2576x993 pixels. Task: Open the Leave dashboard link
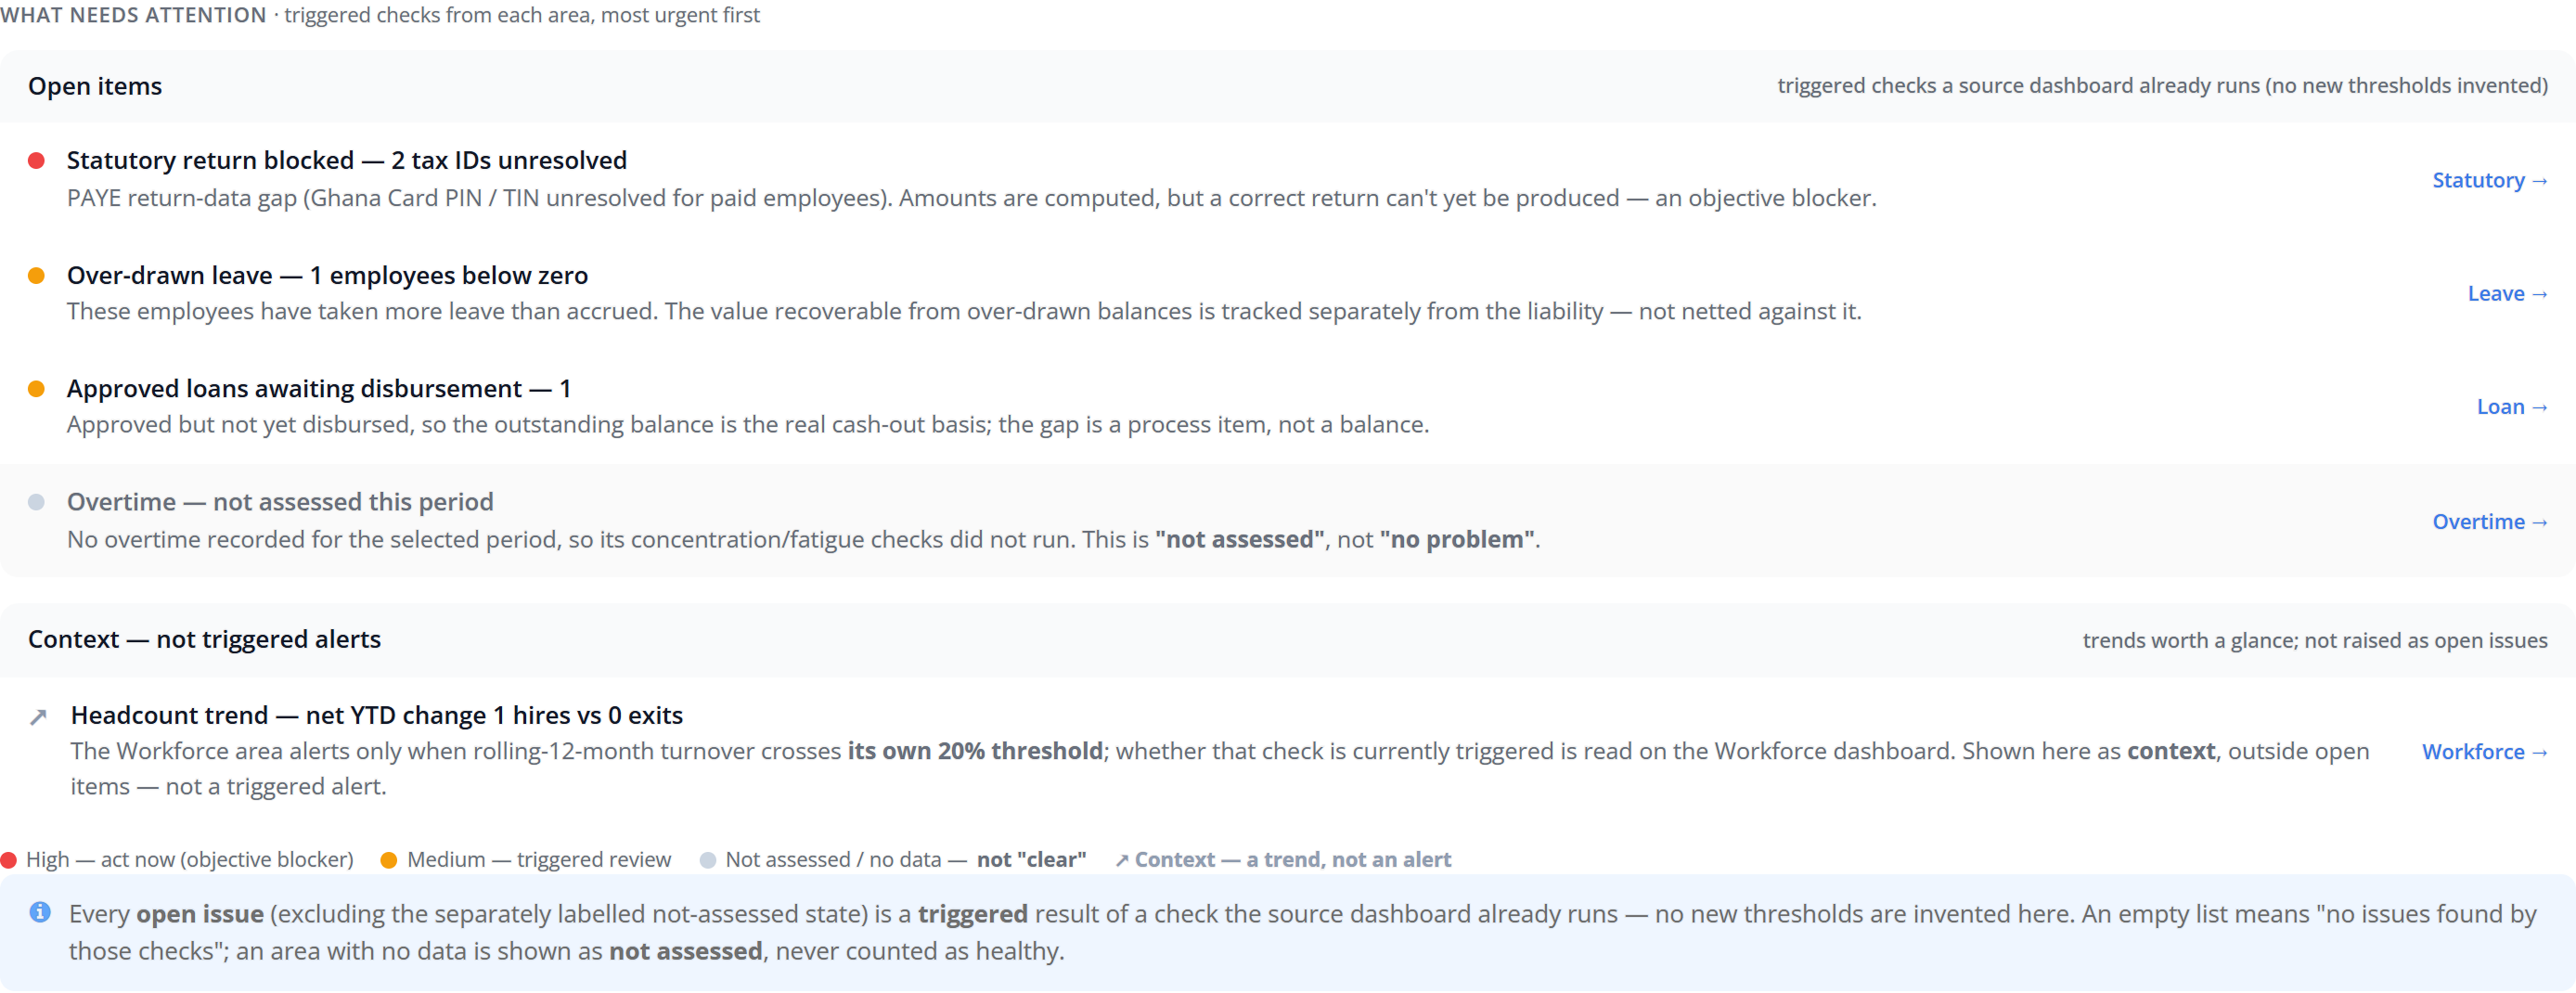2507,293
